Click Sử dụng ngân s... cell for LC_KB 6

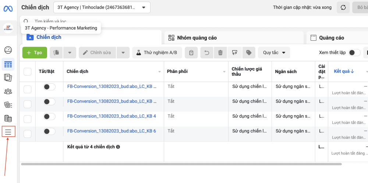pos(292,131)
